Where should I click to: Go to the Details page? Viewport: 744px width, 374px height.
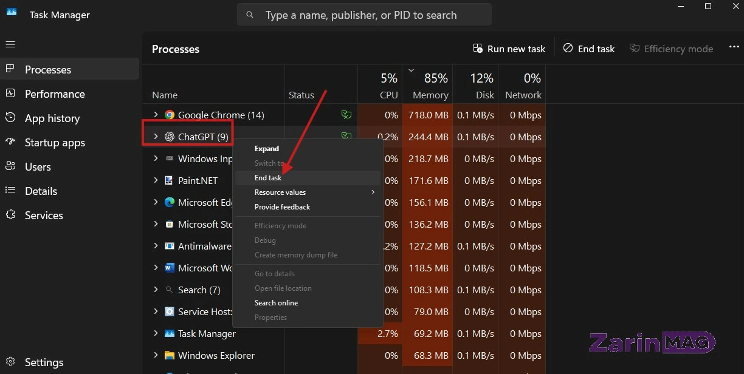click(x=70, y=191)
